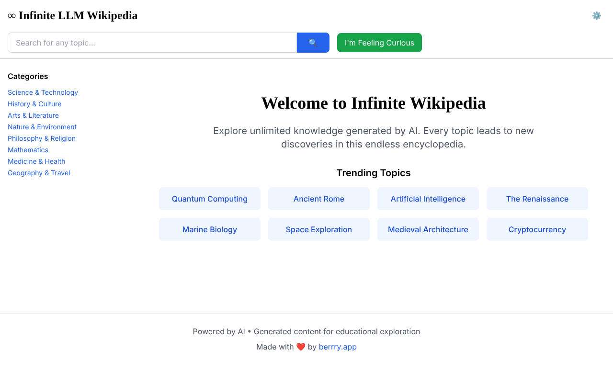Click the red heart icon in footer
The image size is (613, 383).
coord(301,346)
